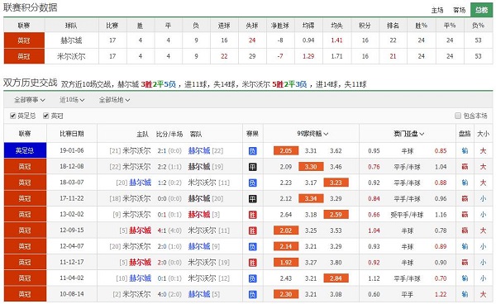Click the 胜 result icon for 12-09-15
Screen dimensions: 496x304
click(252, 230)
